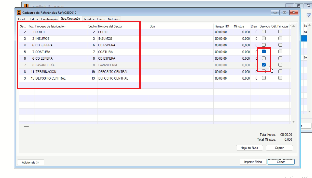Click Imprimir Ficha button
312x178 pixels.
(x=253, y=162)
